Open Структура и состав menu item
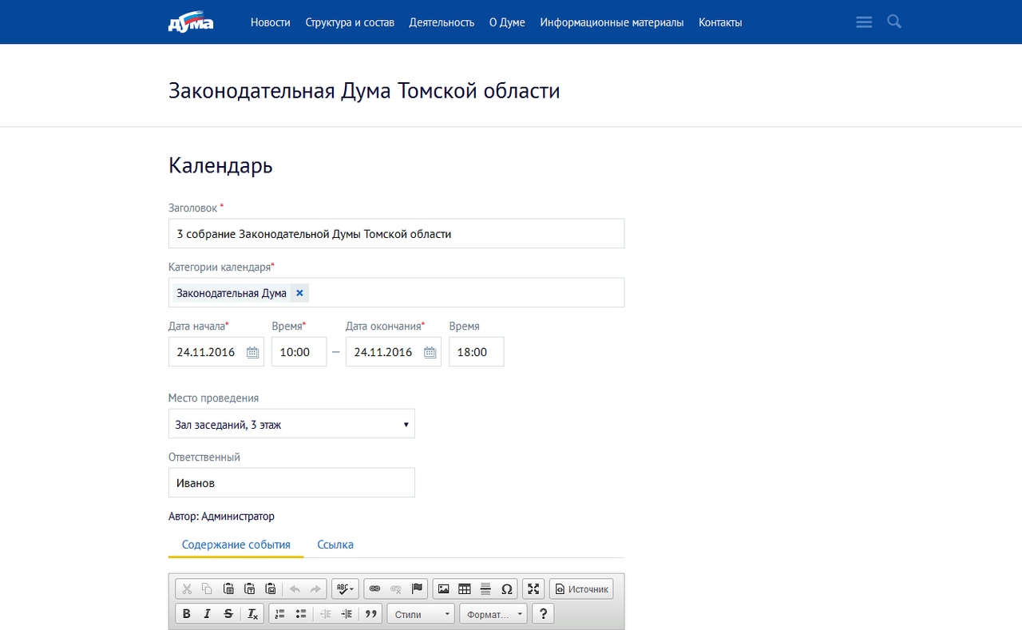 [350, 22]
